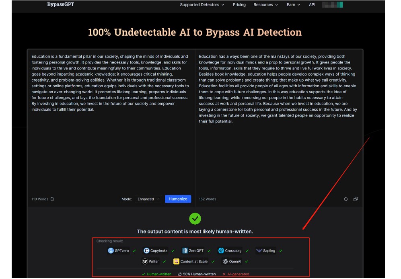This screenshot has height=279, width=401.
Task: Click the green check beside GPTzero
Action: 134,250
